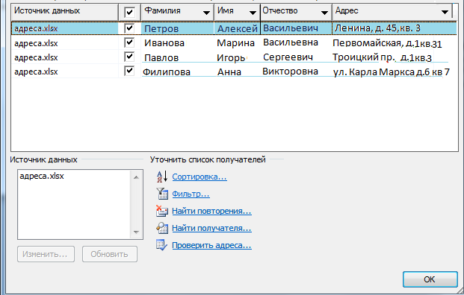This screenshot has height=295, width=464.
Task: Select the Петров surname cell
Action: tap(161, 28)
